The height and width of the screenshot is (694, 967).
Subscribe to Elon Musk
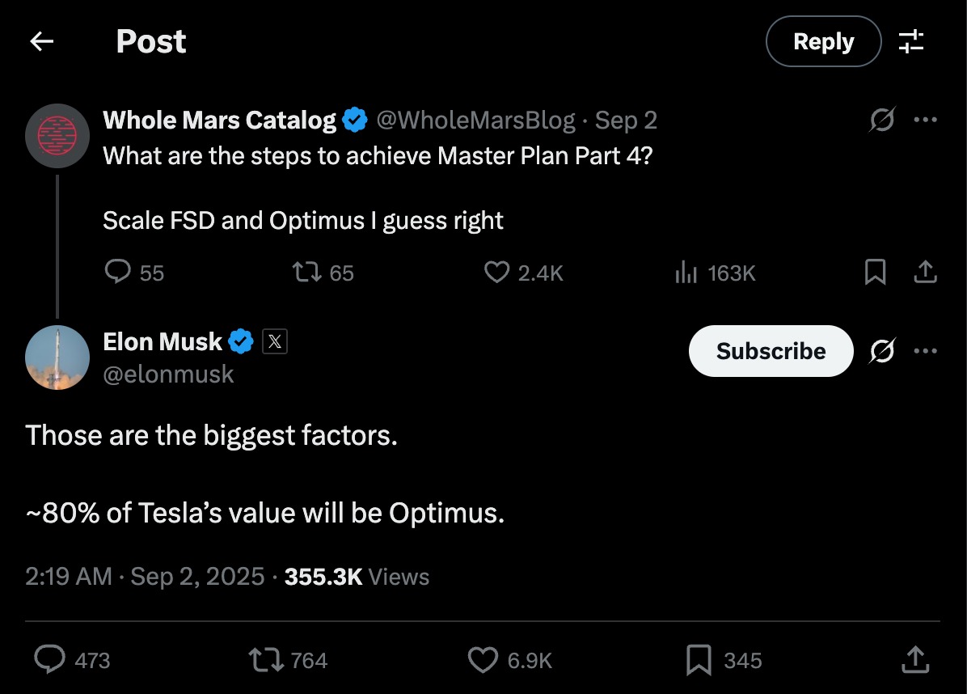tap(770, 351)
